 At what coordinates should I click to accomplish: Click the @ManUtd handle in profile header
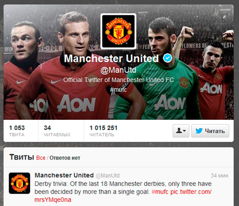(118, 70)
